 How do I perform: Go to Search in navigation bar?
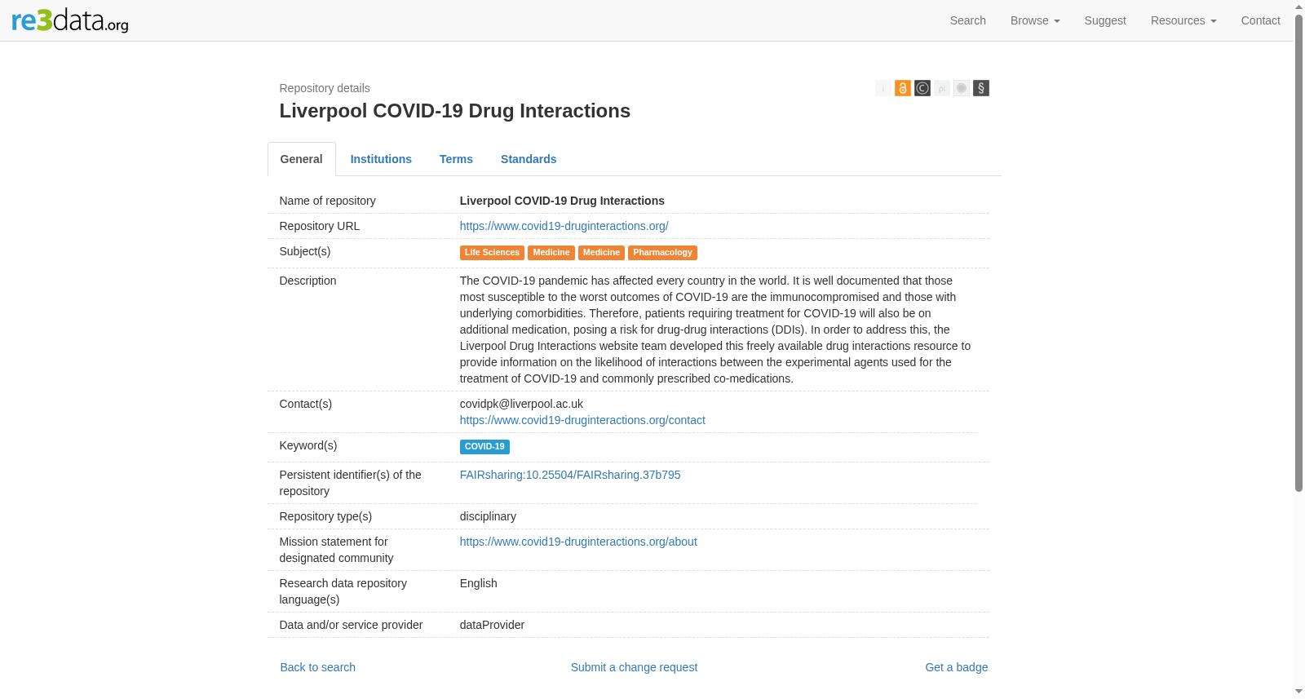click(967, 20)
